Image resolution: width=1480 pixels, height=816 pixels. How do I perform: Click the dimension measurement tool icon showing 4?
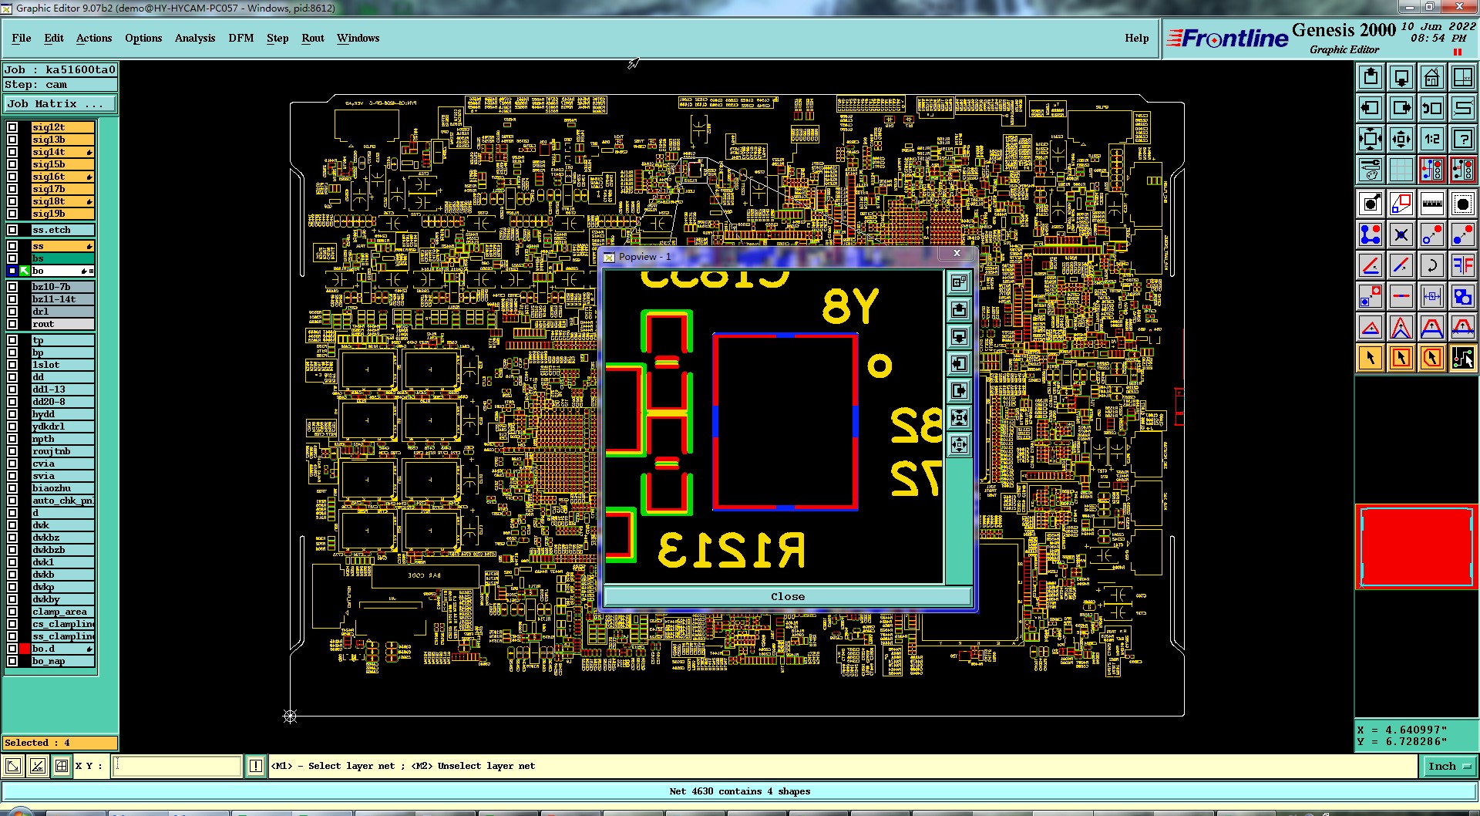[x=1432, y=296]
